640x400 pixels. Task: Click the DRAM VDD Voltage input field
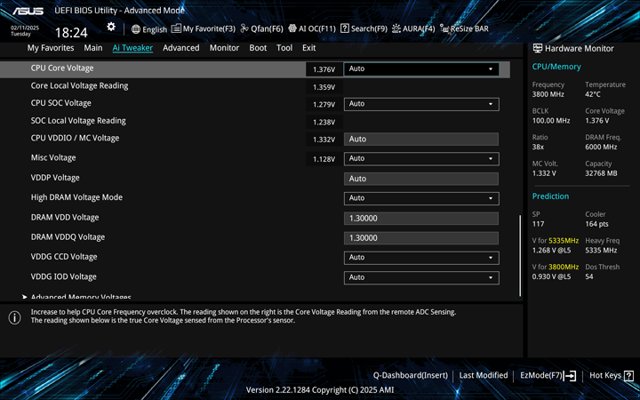click(420, 218)
